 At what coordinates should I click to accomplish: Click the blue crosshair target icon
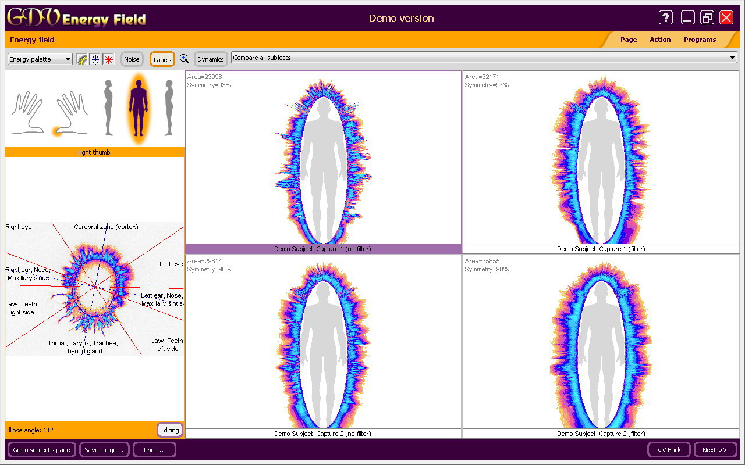point(95,59)
